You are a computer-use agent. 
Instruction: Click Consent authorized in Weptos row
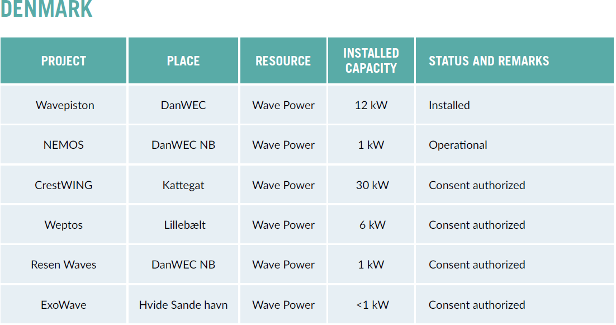(515, 225)
